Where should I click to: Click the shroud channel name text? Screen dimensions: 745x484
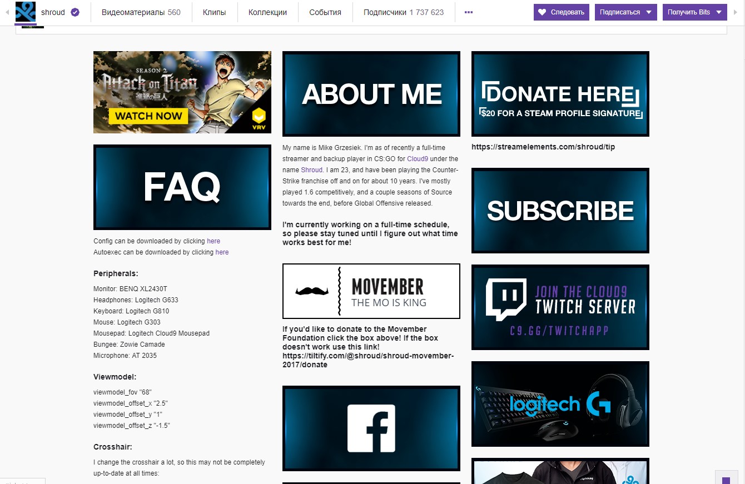(x=53, y=12)
